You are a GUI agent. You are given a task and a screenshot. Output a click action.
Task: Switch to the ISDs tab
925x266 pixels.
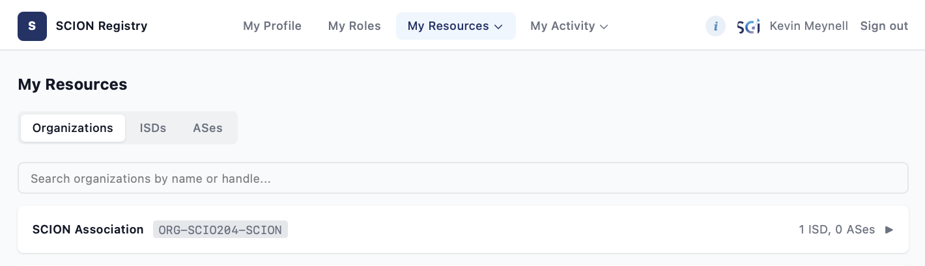point(153,127)
